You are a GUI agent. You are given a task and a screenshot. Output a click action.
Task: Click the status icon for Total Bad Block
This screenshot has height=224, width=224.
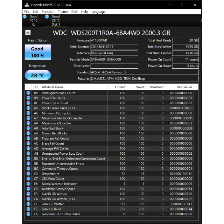(x=28, y=128)
